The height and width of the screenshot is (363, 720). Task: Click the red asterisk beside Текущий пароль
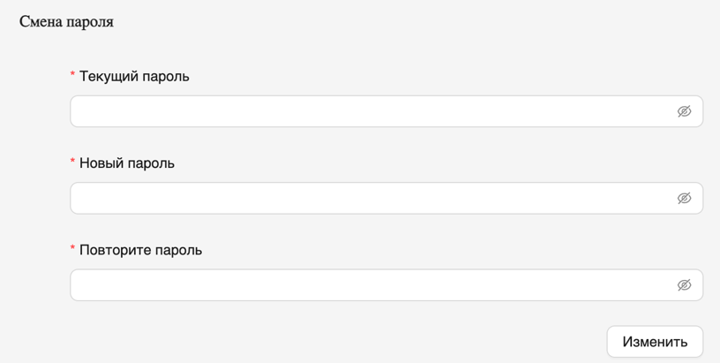point(72,77)
